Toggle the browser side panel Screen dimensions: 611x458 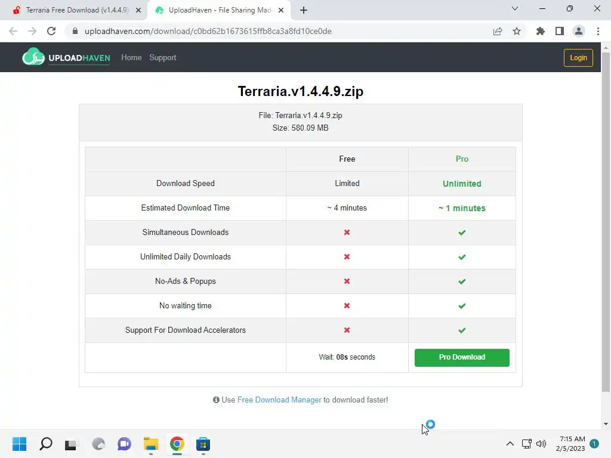pyautogui.click(x=560, y=31)
